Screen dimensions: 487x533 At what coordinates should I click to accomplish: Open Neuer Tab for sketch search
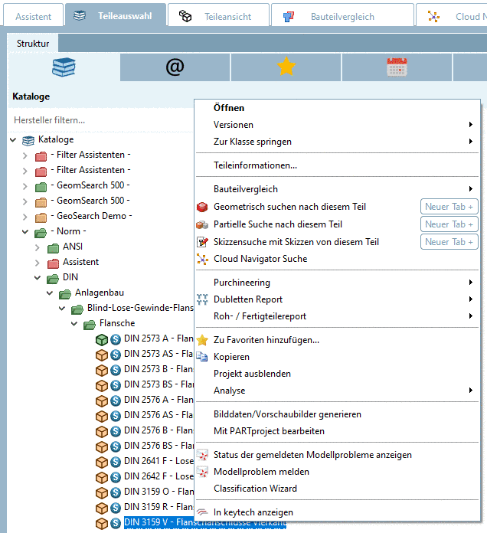[x=449, y=242]
